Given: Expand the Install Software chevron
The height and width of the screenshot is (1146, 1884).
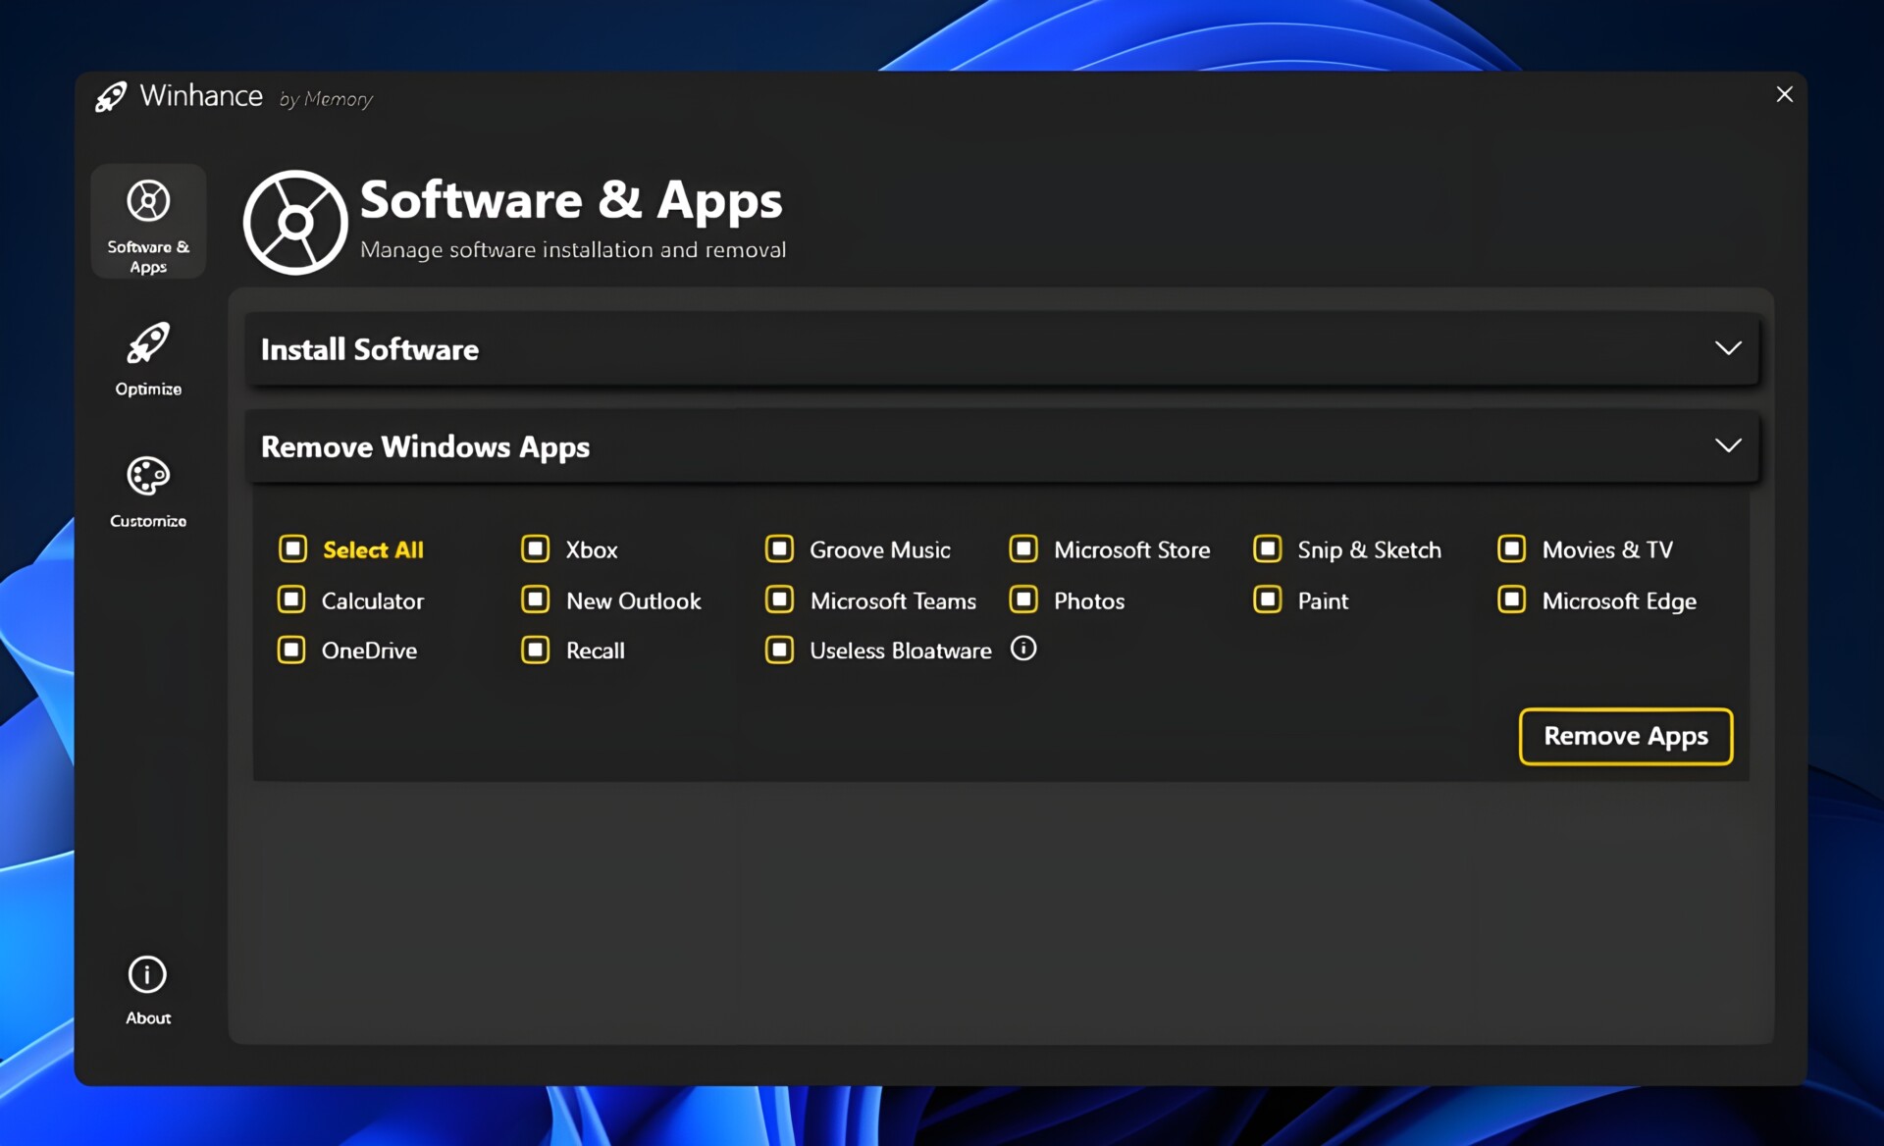Looking at the screenshot, I should pos(1728,348).
